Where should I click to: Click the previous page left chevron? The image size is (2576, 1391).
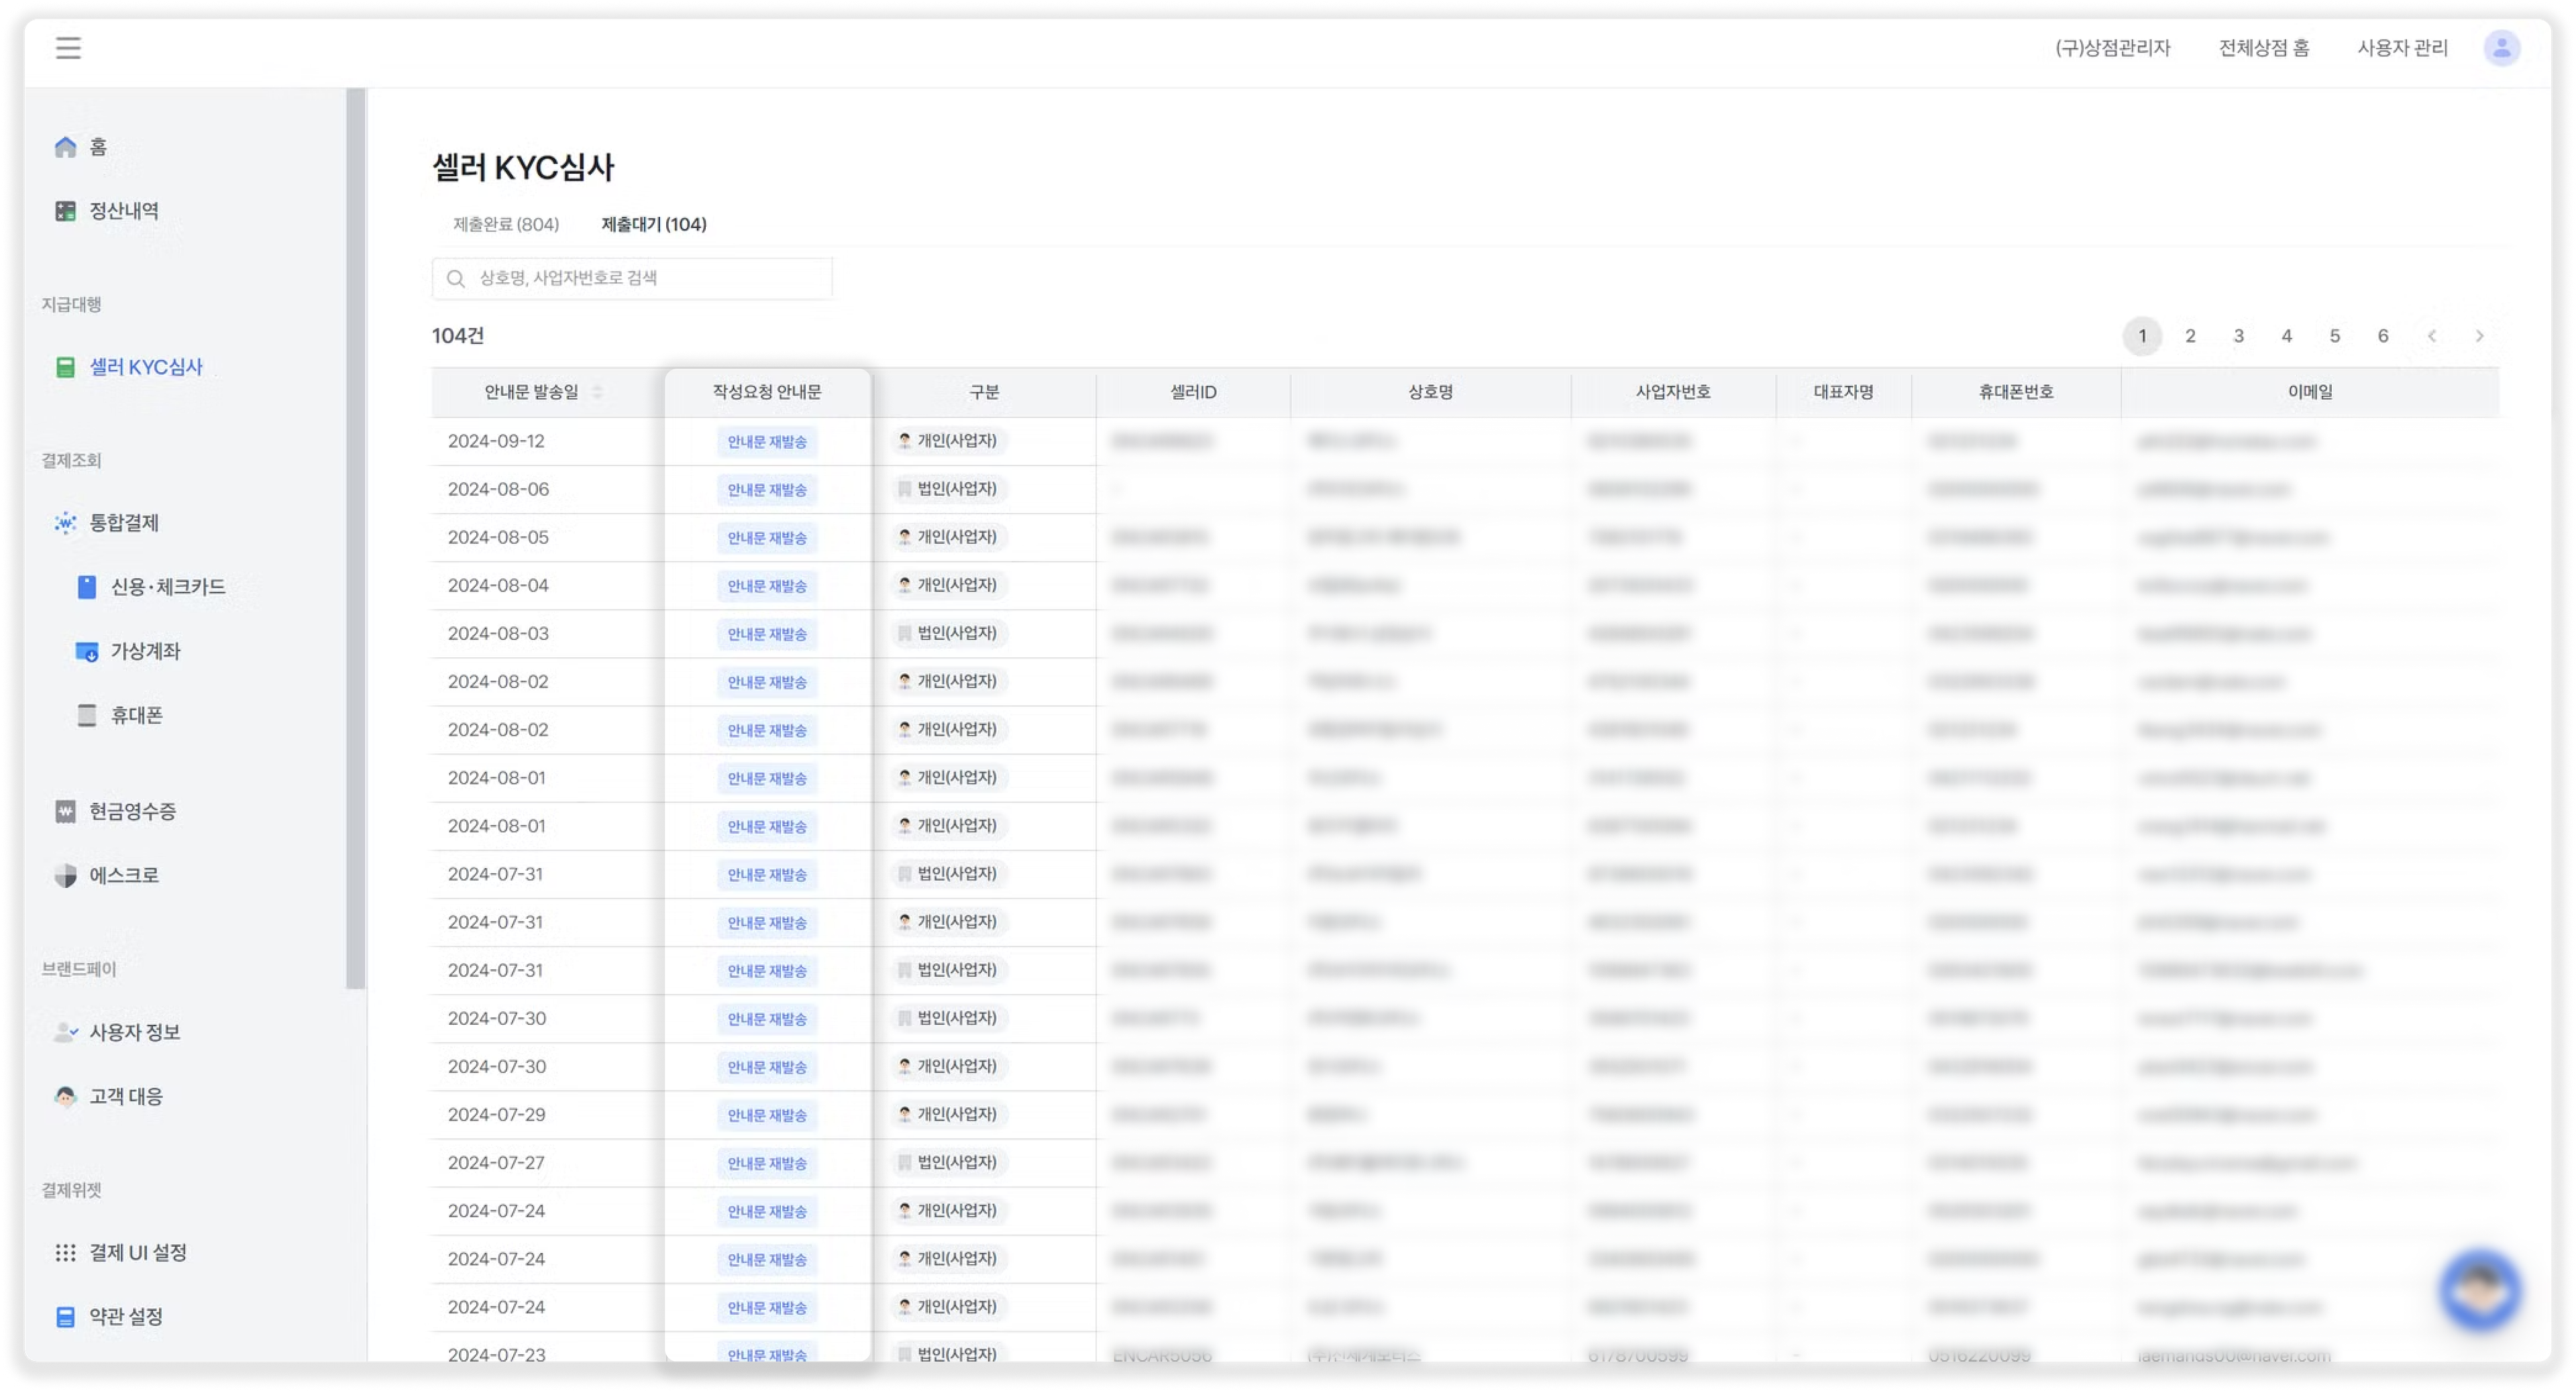pos(2431,336)
